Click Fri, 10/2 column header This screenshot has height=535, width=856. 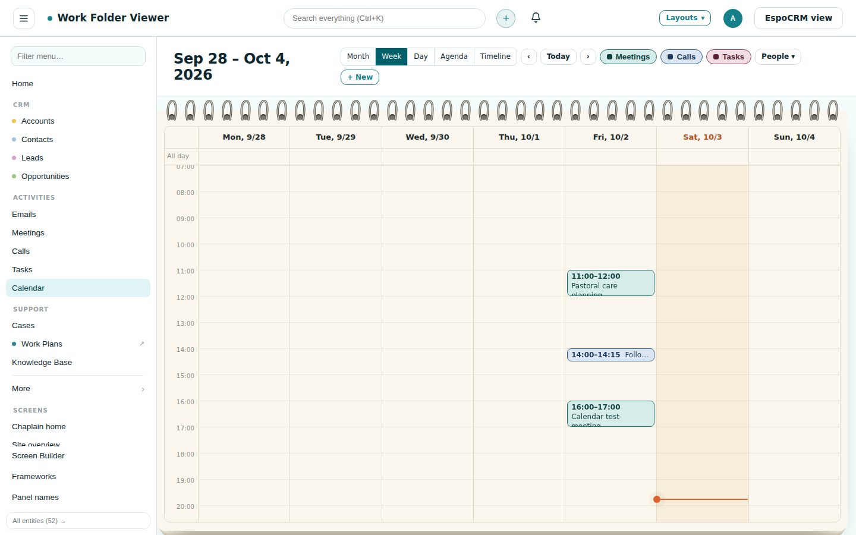[610, 137]
